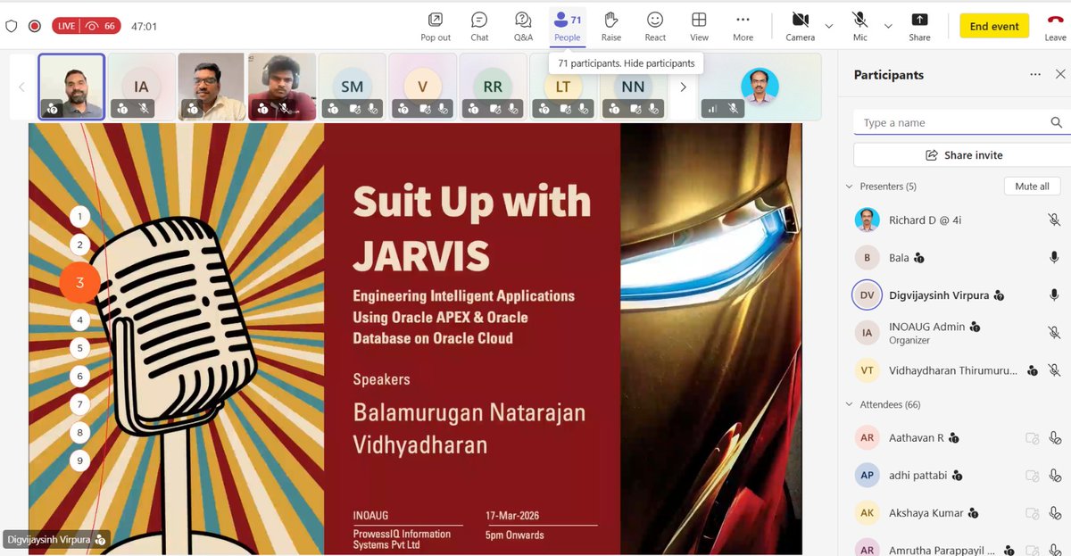1071x556 pixels.
Task: Click Mute all button
Action: (1032, 187)
